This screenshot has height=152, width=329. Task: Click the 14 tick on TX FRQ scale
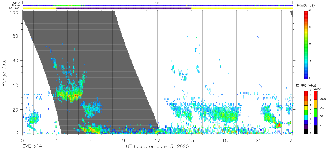pos(310,110)
